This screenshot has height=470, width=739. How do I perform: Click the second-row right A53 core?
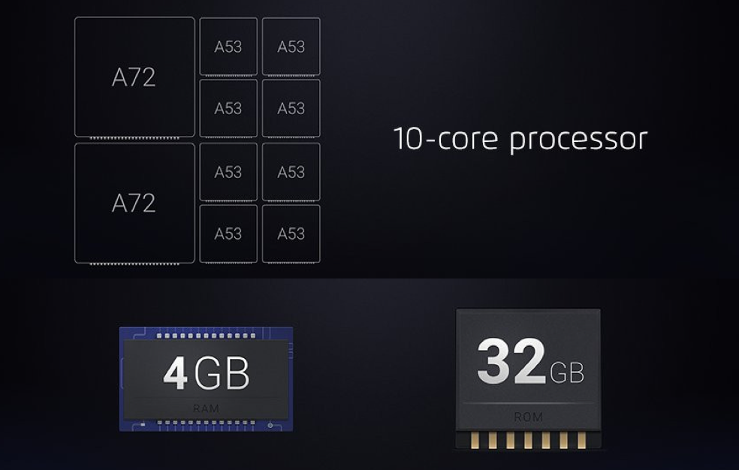pyautogui.click(x=291, y=109)
